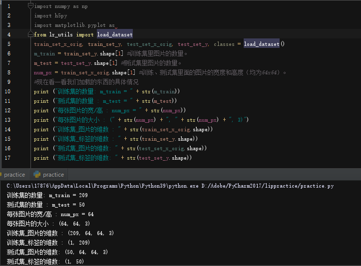Click train_set_x_orig on line 5
This screenshot has width=361, height=266.
click(58, 44)
